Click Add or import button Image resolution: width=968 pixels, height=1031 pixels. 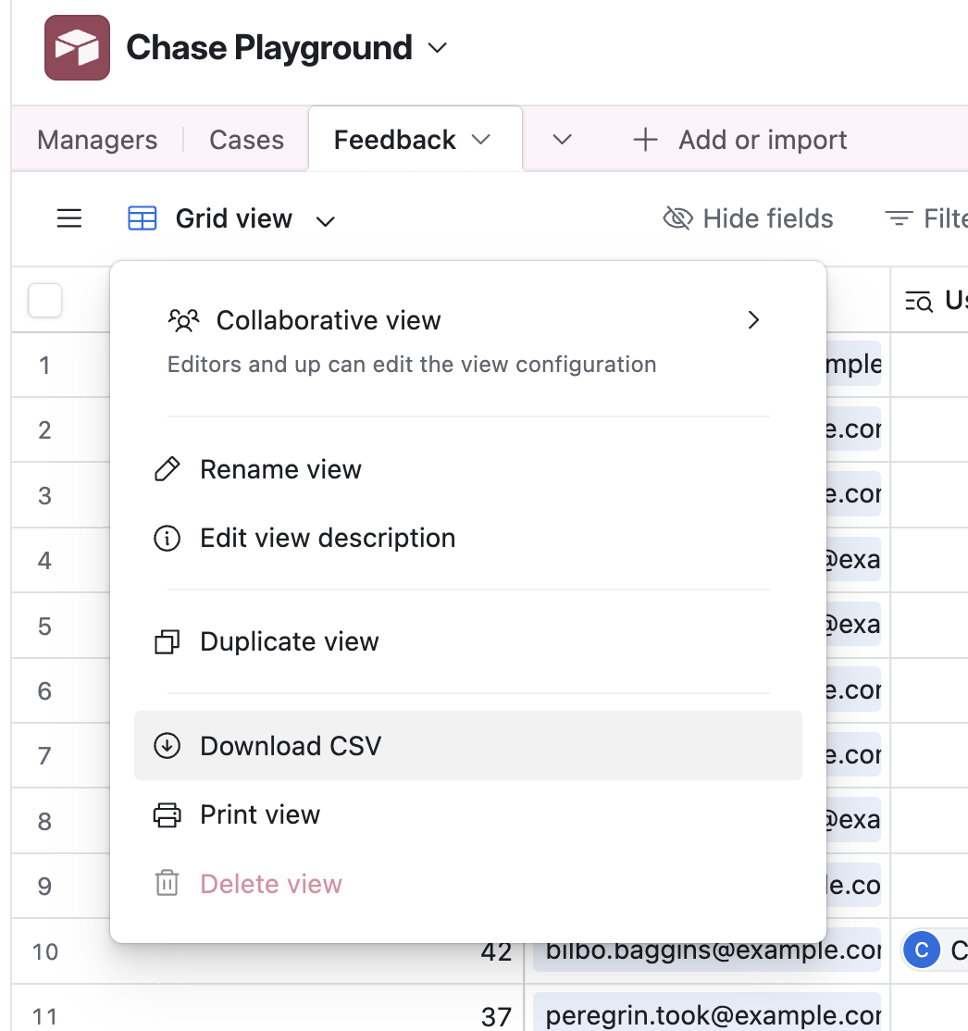pos(739,140)
